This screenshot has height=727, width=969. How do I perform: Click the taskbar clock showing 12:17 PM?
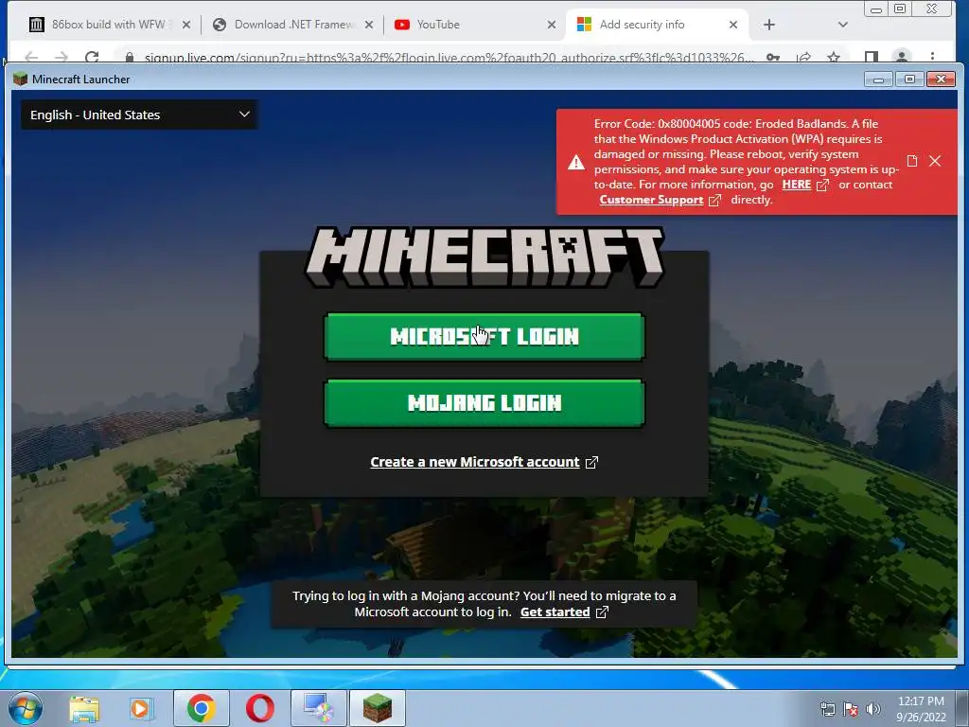(x=921, y=709)
